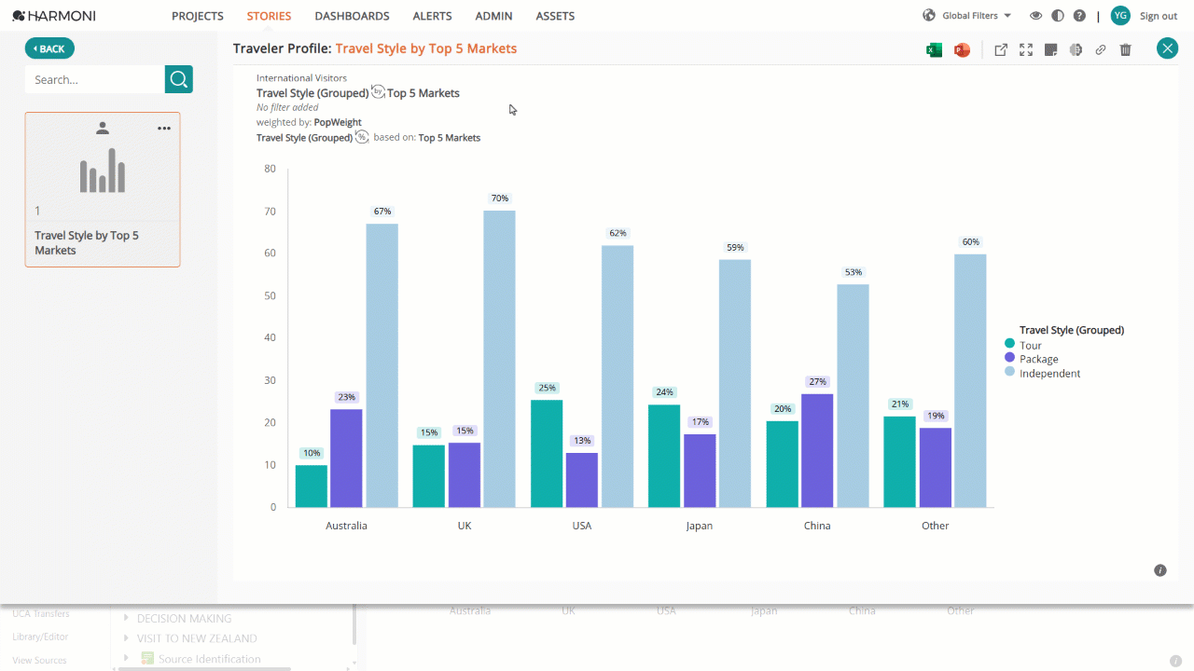Open the ALERTS menu

(x=432, y=16)
